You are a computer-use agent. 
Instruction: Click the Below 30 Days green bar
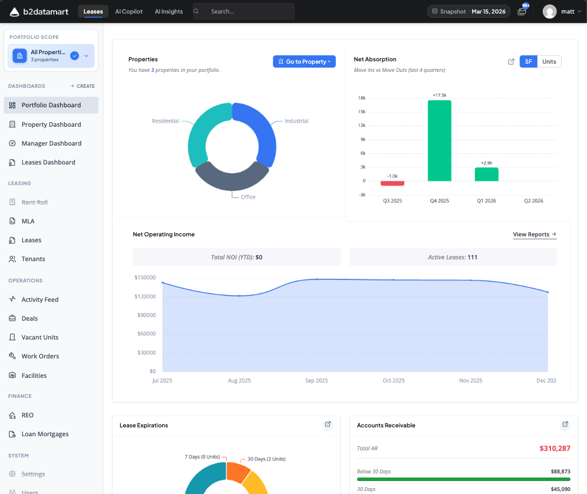point(463,479)
